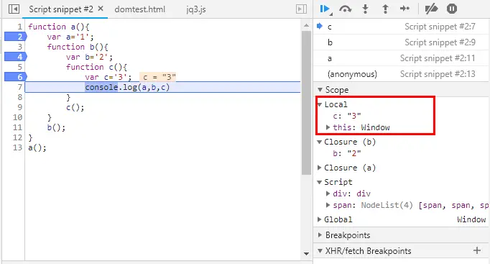This screenshot has height=264, width=490.
Task: Click the function a(){ declaration
Action: point(59,27)
